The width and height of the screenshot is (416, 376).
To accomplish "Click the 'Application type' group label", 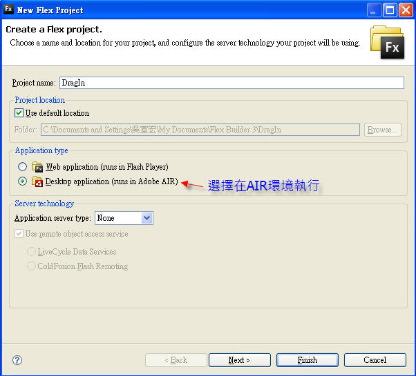I will (x=41, y=150).
